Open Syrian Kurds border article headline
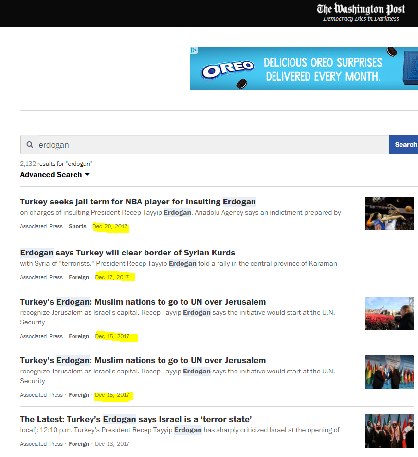 click(127, 253)
